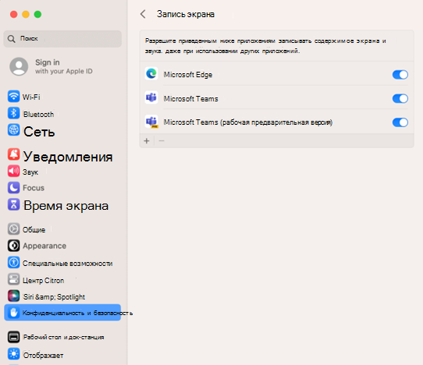Remove an app with the minus button
Screen dimensions: 423x365
pyautogui.click(x=162, y=140)
